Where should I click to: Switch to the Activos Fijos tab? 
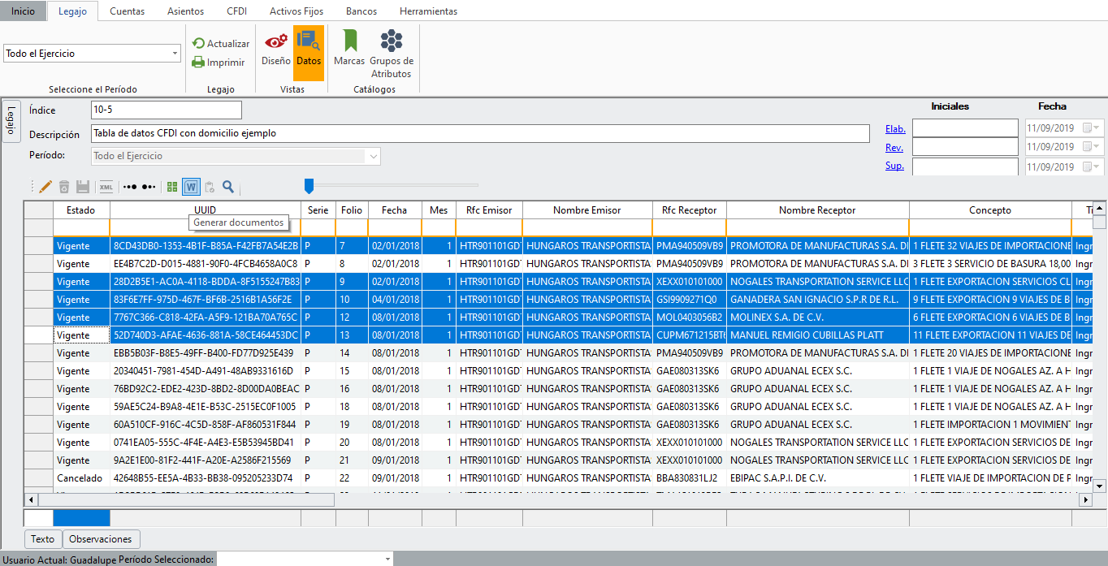pos(296,11)
